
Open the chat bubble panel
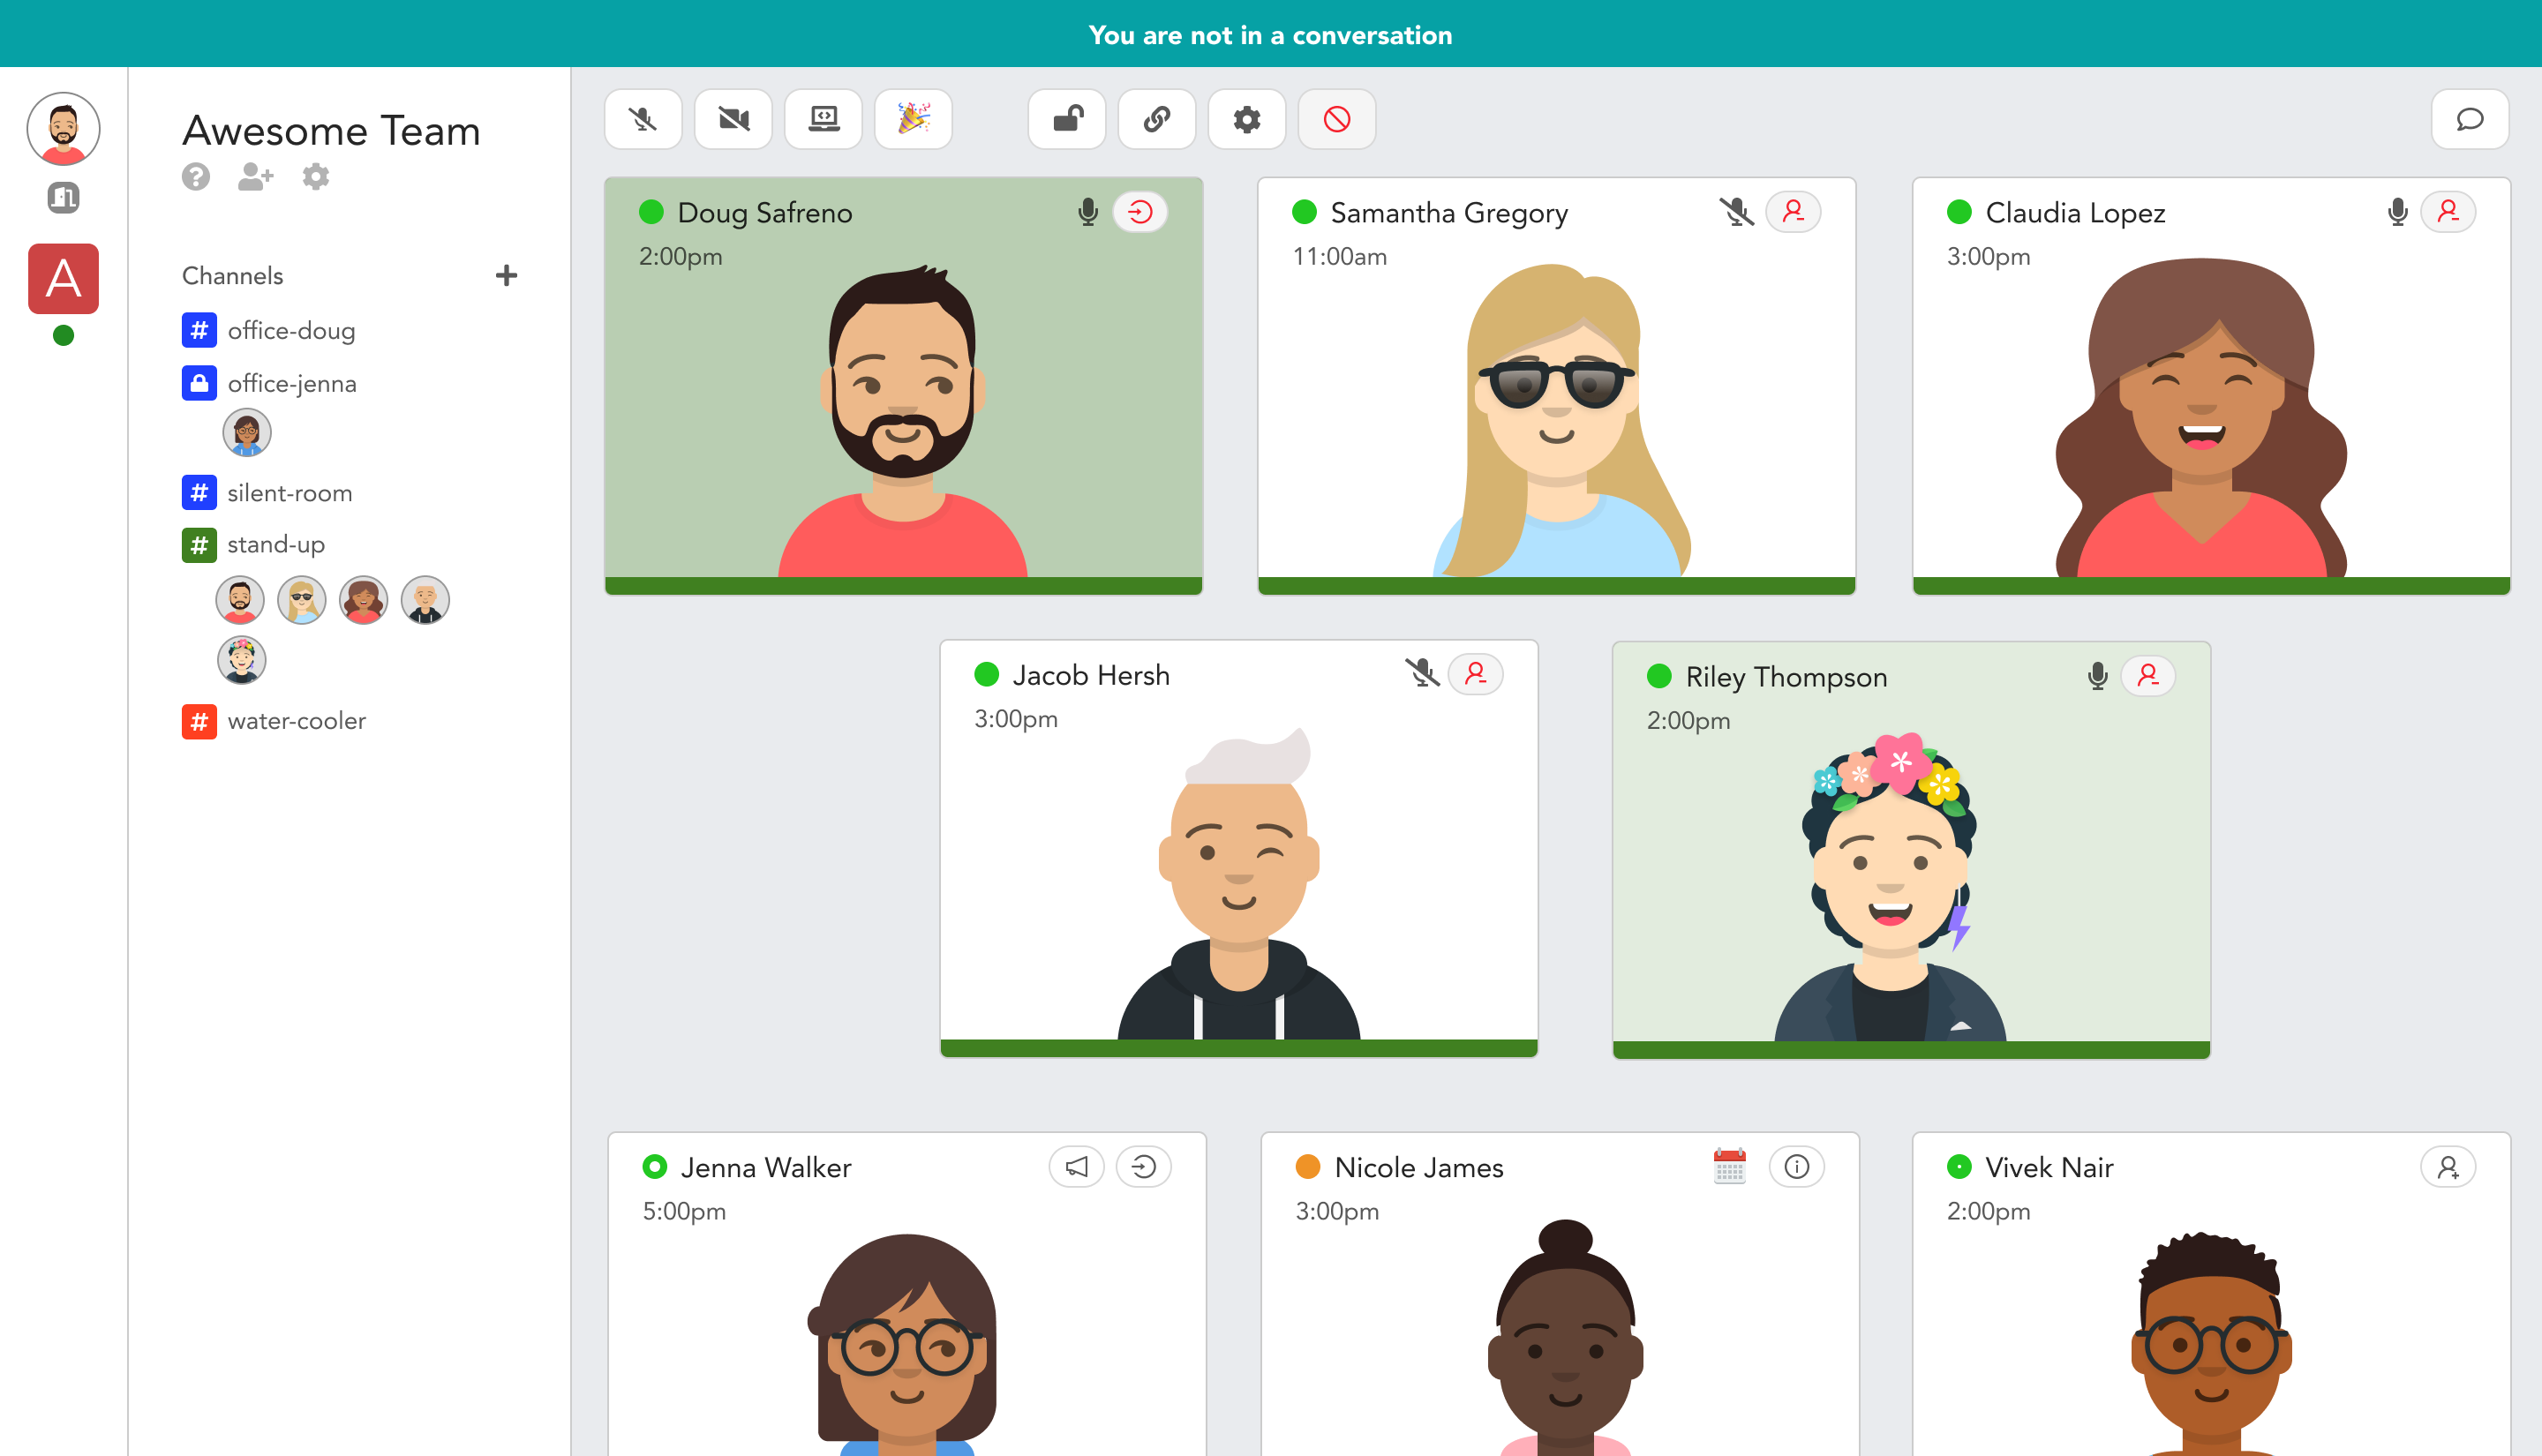click(x=2469, y=119)
